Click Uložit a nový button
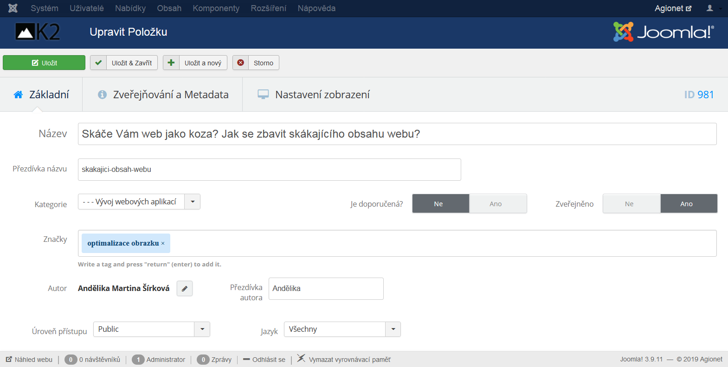Image resolution: width=728 pixels, height=367 pixels. pos(195,63)
